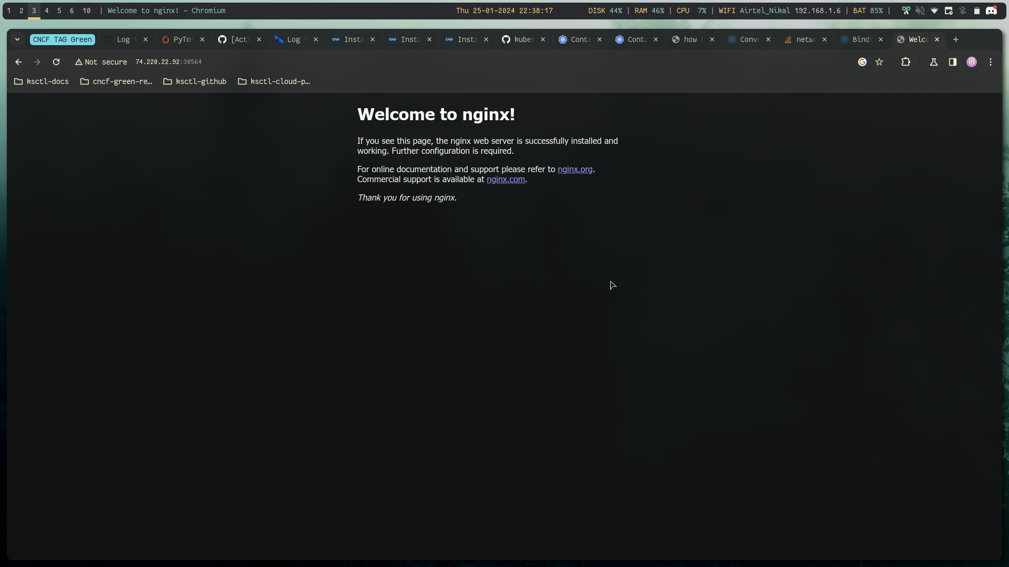Open a new tab with the plus button

point(956,39)
